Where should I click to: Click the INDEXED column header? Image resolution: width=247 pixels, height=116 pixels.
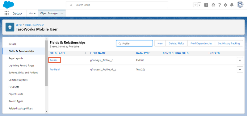(214, 53)
